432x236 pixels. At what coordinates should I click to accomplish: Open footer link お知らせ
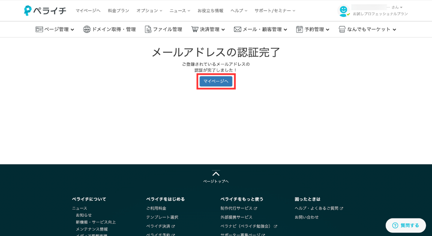point(84,215)
